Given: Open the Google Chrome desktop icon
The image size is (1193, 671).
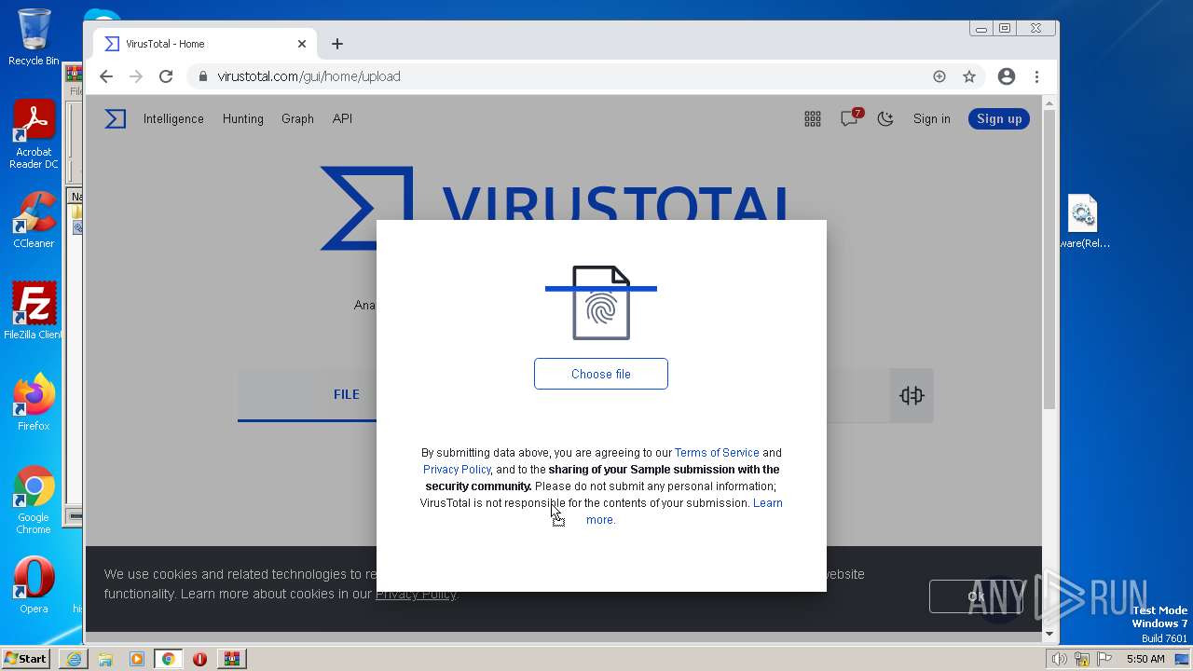Looking at the screenshot, I should [x=34, y=500].
